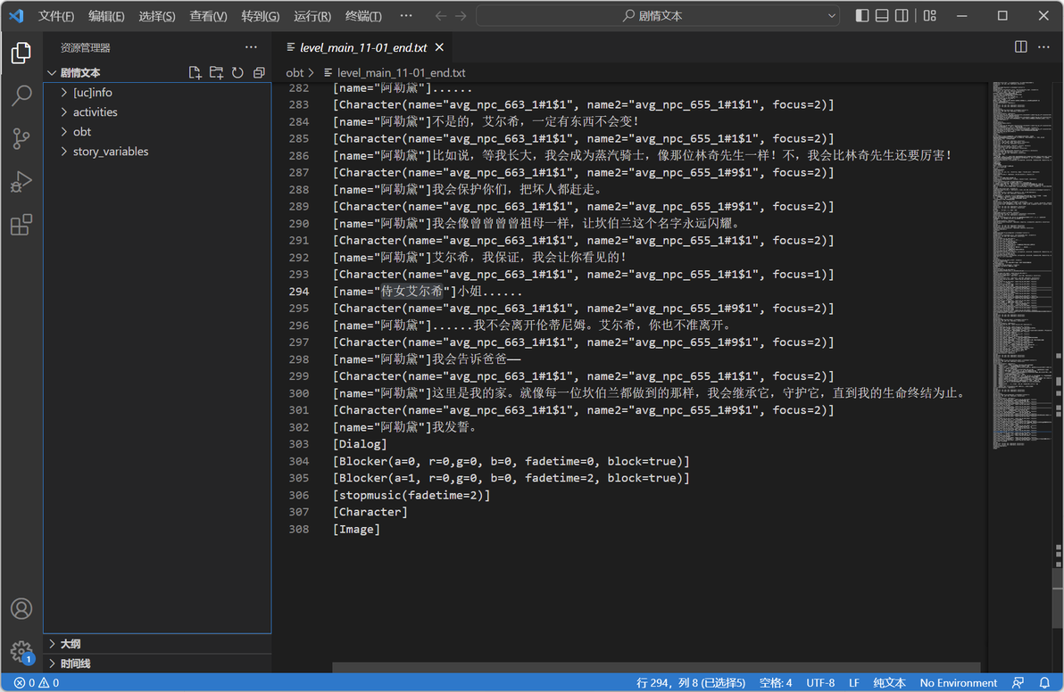Toggle the bottom panel visibility

tap(882, 15)
